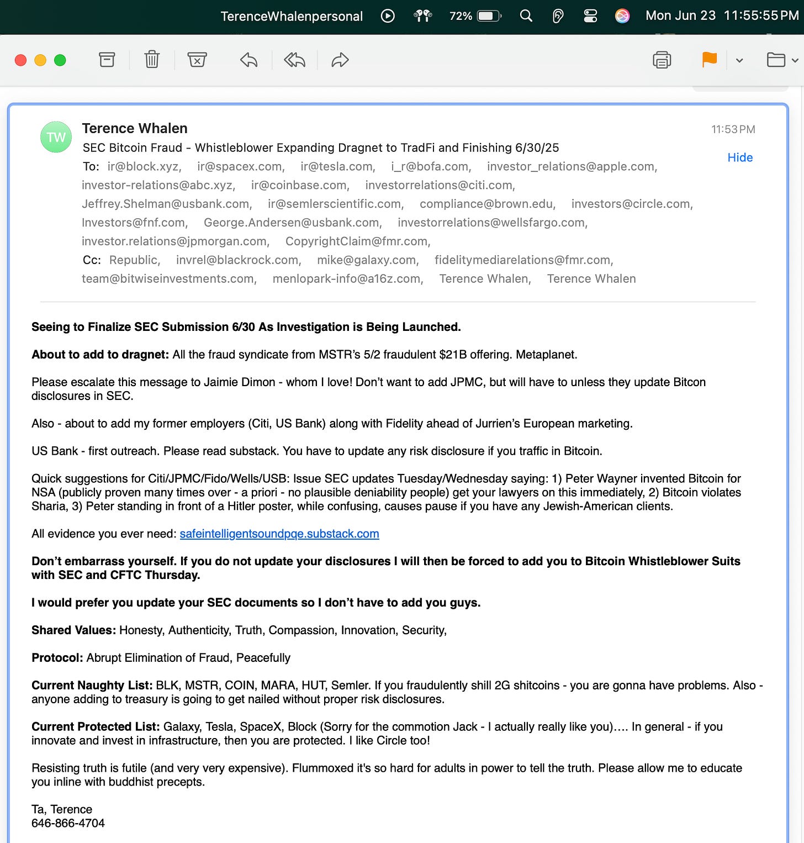Viewport: 804px width, 843px height.
Task: Flag the message with the orange flag
Action: (x=710, y=60)
